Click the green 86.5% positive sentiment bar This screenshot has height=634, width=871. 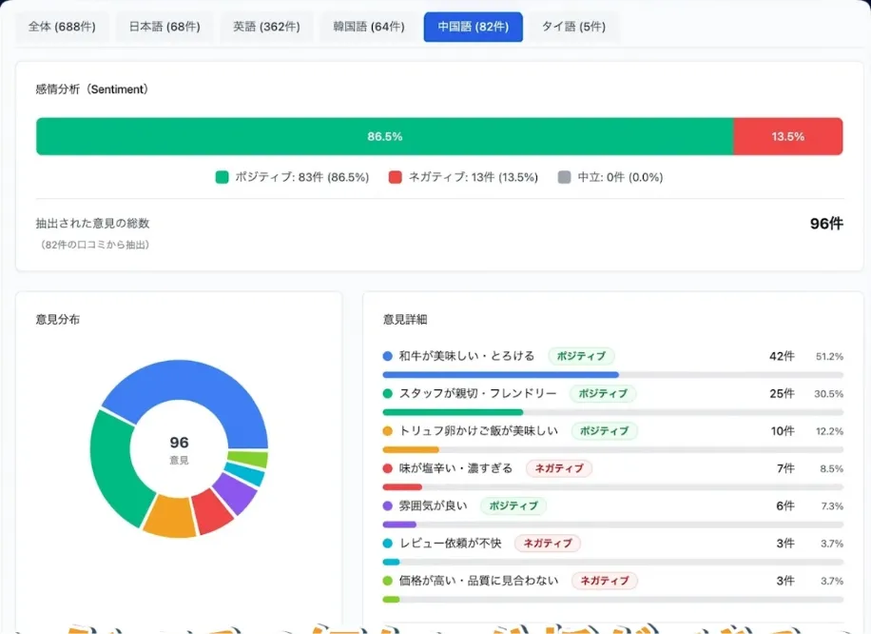pos(384,136)
